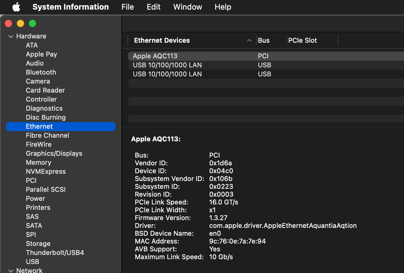Toggle sort order on Ethernet Devices column
Image resolution: width=404 pixels, height=273 pixels.
point(249,40)
